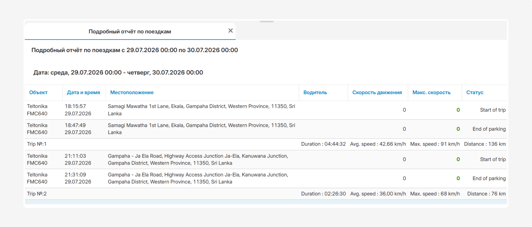This screenshot has width=532, height=227.
Task: Click Max. speed : 68 km/h value
Action: [x=435, y=194]
